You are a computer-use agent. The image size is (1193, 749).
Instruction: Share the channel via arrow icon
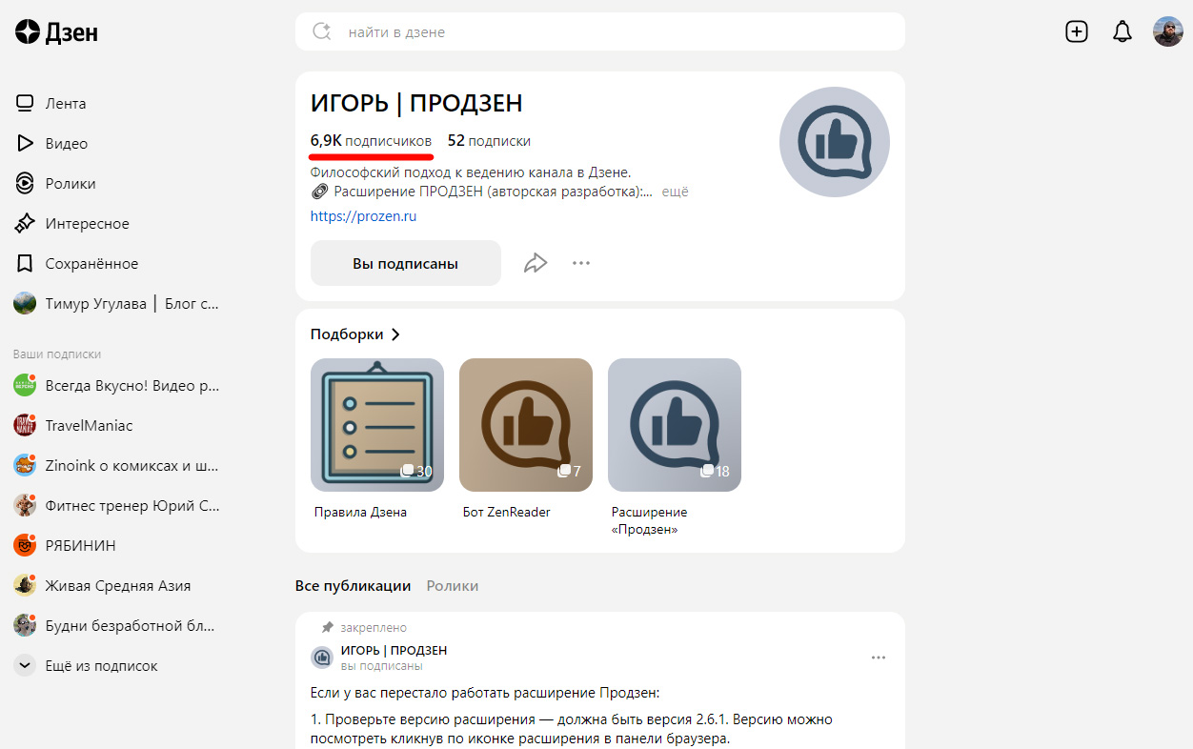pyautogui.click(x=536, y=263)
